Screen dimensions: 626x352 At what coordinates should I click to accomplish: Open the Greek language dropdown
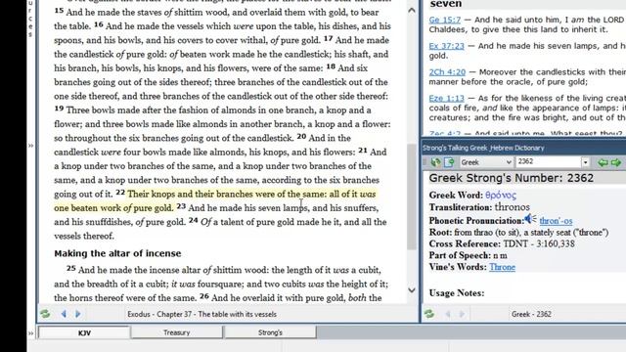[486, 162]
